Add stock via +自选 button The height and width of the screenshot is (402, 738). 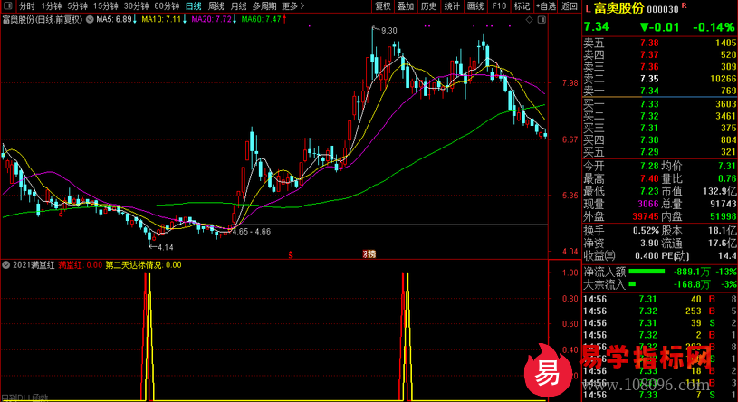pyautogui.click(x=546, y=6)
